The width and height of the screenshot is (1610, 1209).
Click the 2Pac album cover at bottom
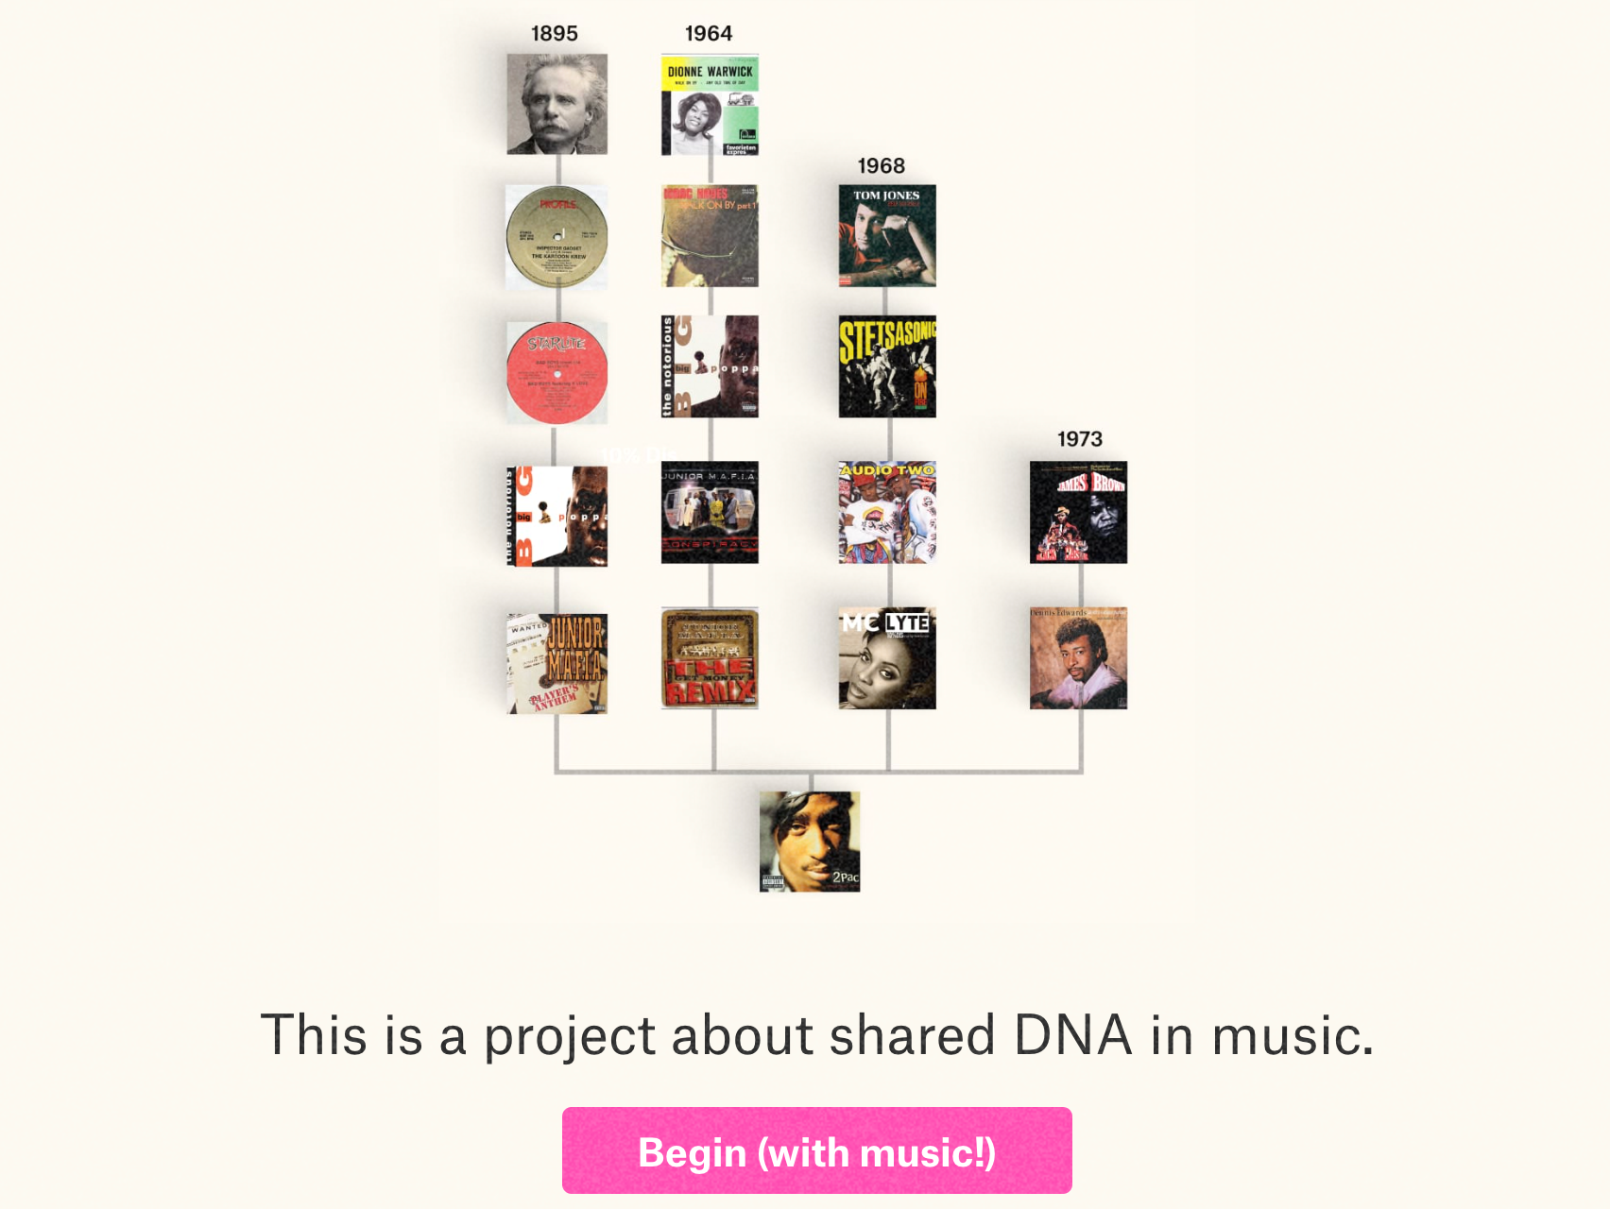810,842
